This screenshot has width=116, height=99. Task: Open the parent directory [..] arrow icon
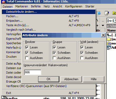109,35
